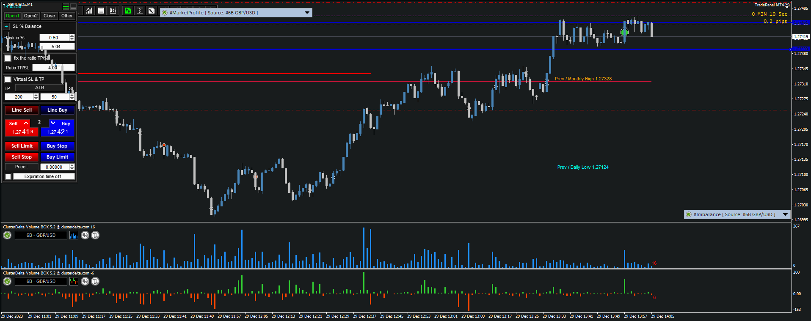Open the 6B - GBP/USD selector in delta panel
811x321 pixels.
[41, 281]
